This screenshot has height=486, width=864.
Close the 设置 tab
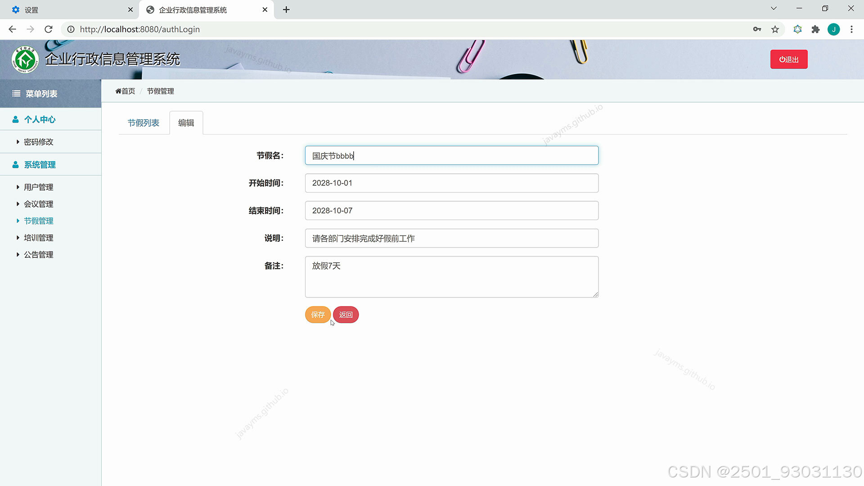(x=130, y=9)
